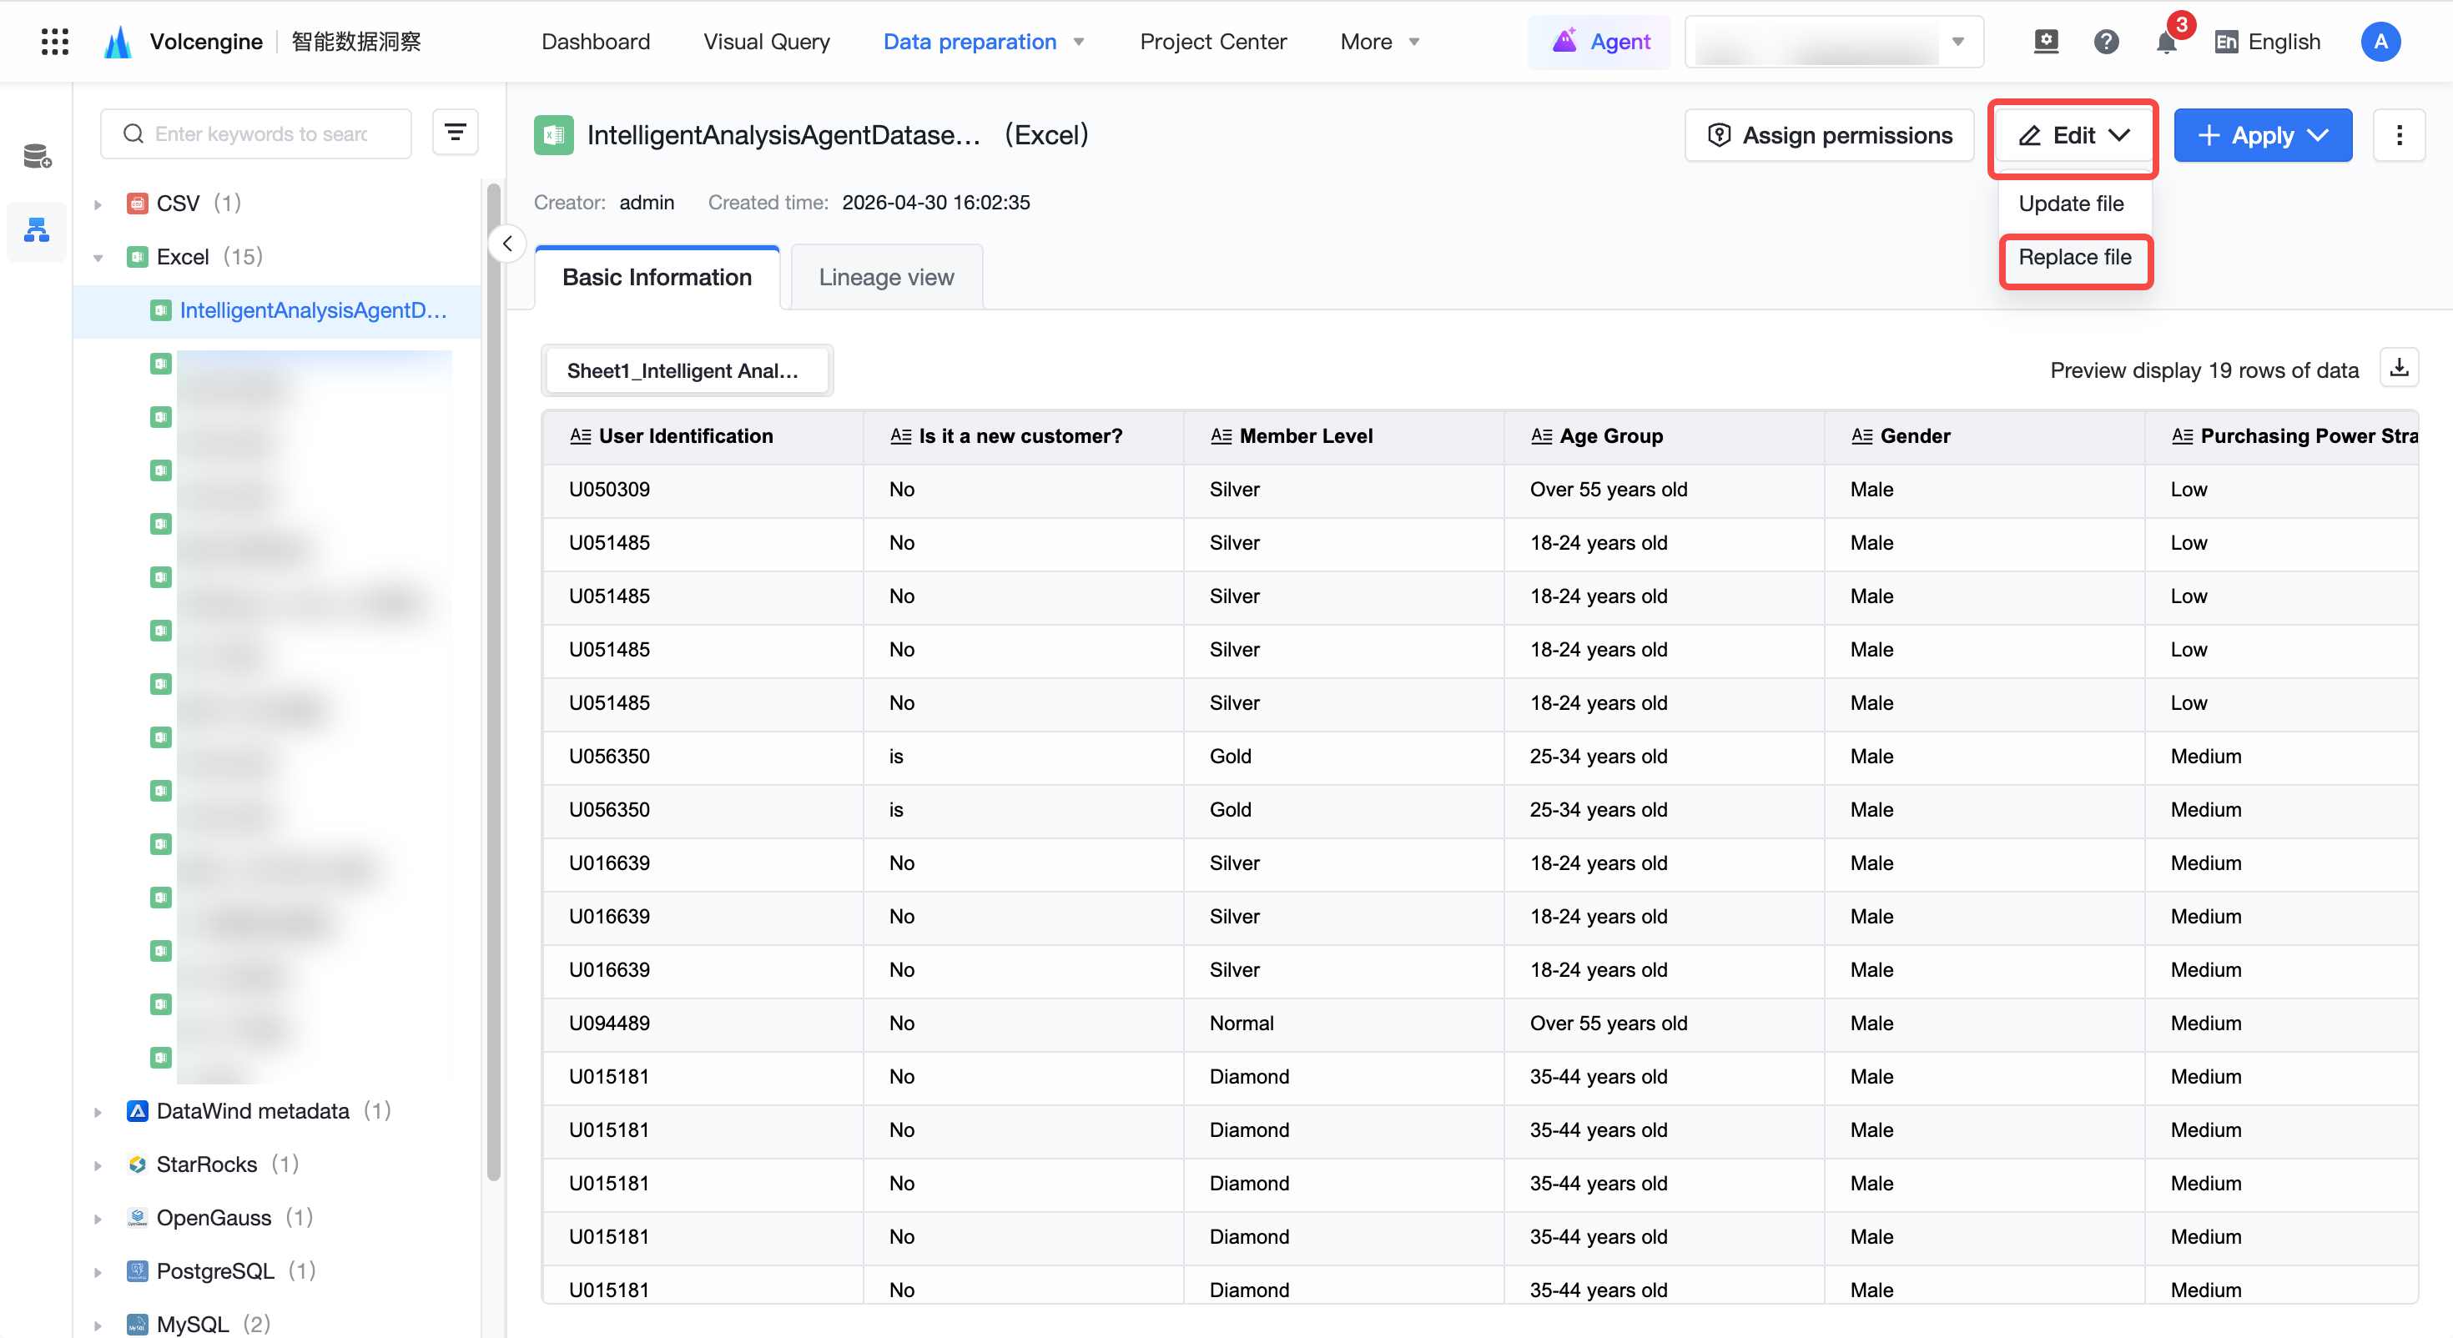The width and height of the screenshot is (2453, 1338).
Task: Expand the CSV tree node
Action: [x=97, y=204]
